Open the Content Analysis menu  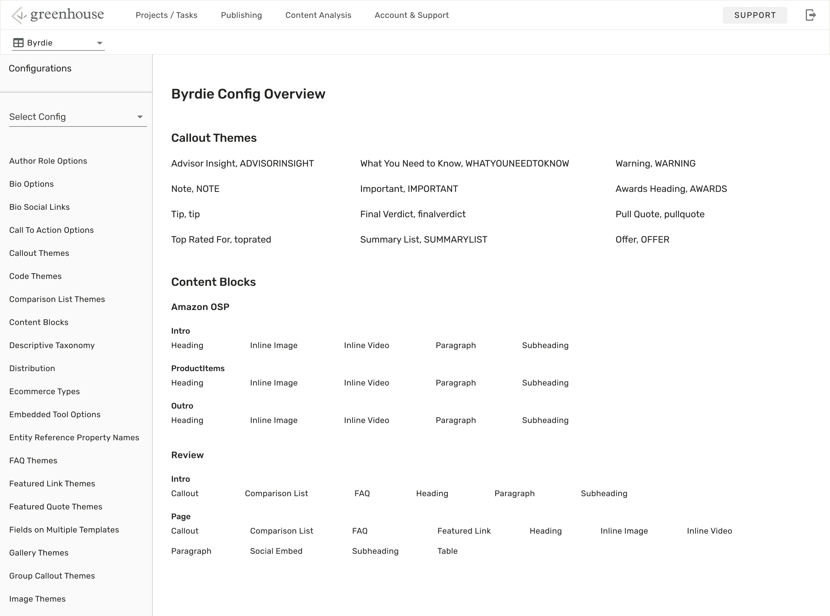[x=318, y=15]
